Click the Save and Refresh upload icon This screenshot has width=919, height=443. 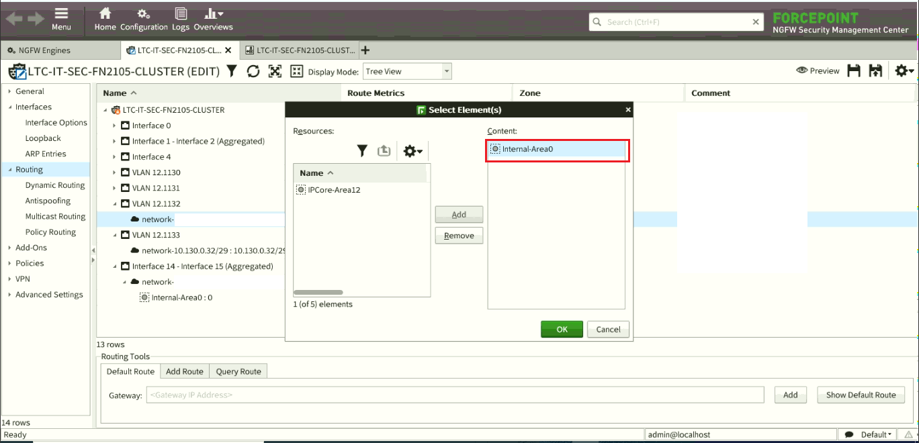point(875,71)
